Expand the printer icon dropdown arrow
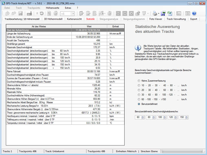 pos(158,14)
